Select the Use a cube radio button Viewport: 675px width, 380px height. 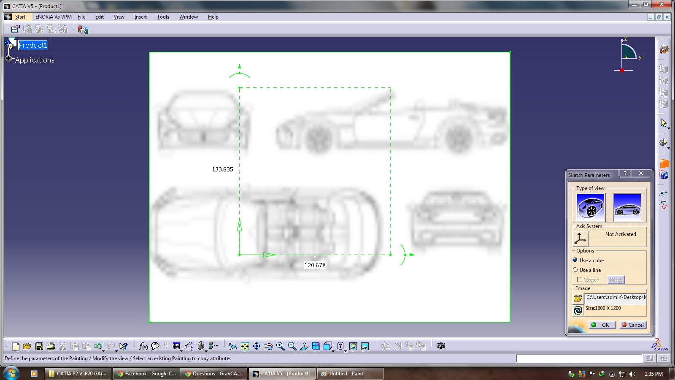[x=575, y=260]
